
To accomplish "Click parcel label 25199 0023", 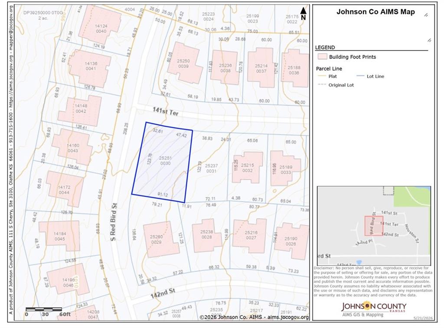I will click(x=253, y=19).
